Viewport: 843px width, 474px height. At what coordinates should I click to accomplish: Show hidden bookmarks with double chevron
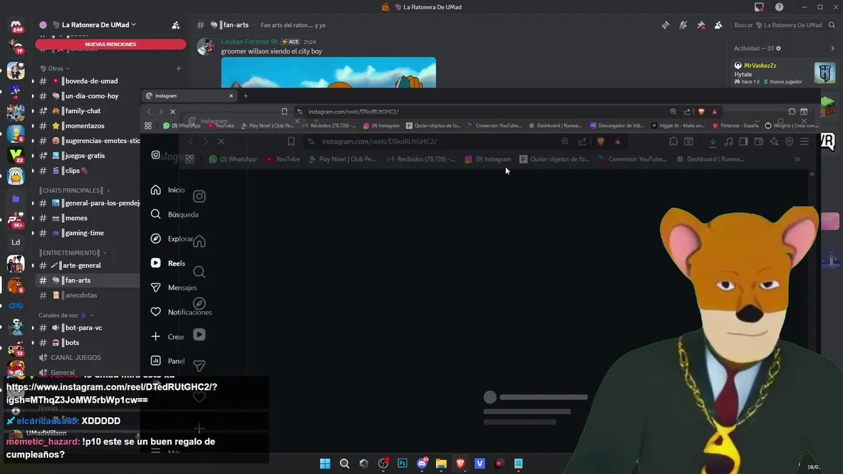(x=797, y=159)
